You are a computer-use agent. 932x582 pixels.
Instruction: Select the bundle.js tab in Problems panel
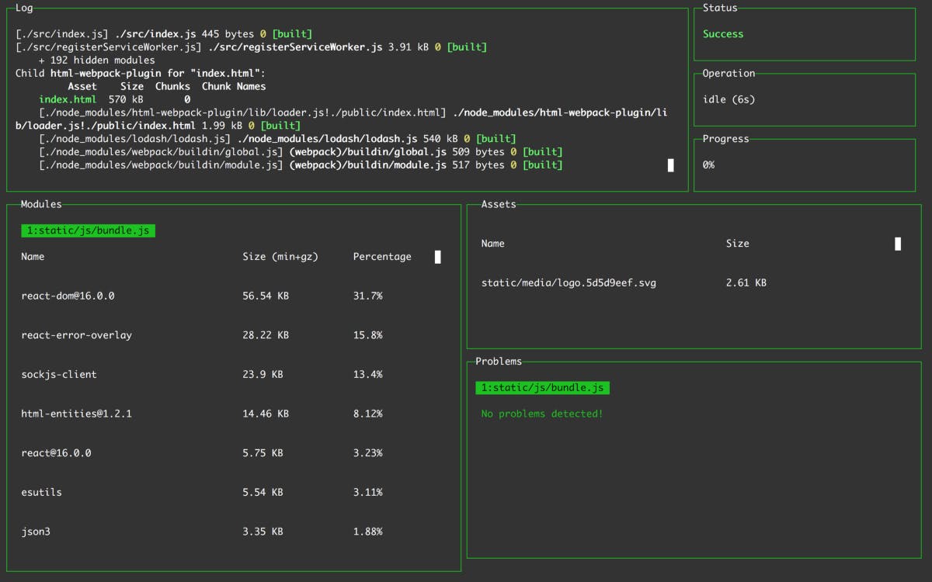(x=541, y=387)
